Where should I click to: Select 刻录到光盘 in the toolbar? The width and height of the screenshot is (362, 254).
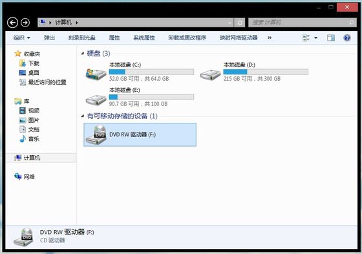pyautogui.click(x=81, y=37)
